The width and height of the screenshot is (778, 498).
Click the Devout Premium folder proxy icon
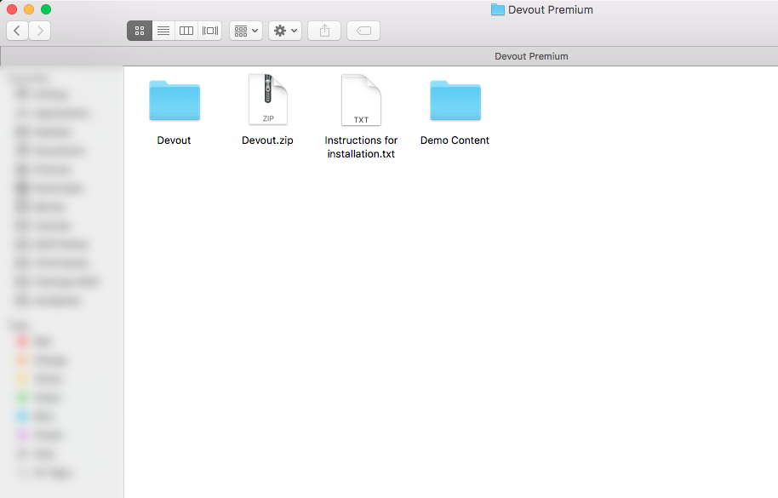point(497,9)
